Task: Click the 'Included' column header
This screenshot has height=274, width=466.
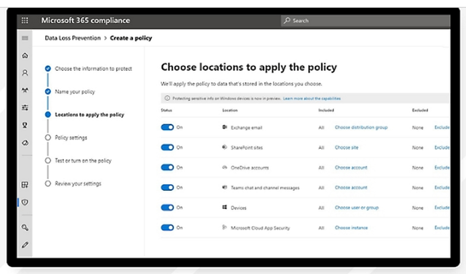Action: coord(326,110)
